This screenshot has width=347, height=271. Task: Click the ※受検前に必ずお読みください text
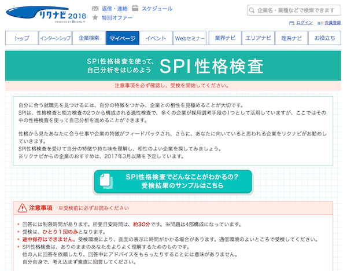click(x=94, y=208)
